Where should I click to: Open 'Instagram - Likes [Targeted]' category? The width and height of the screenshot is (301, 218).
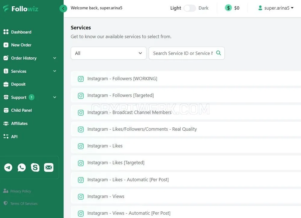pyautogui.click(x=186, y=163)
